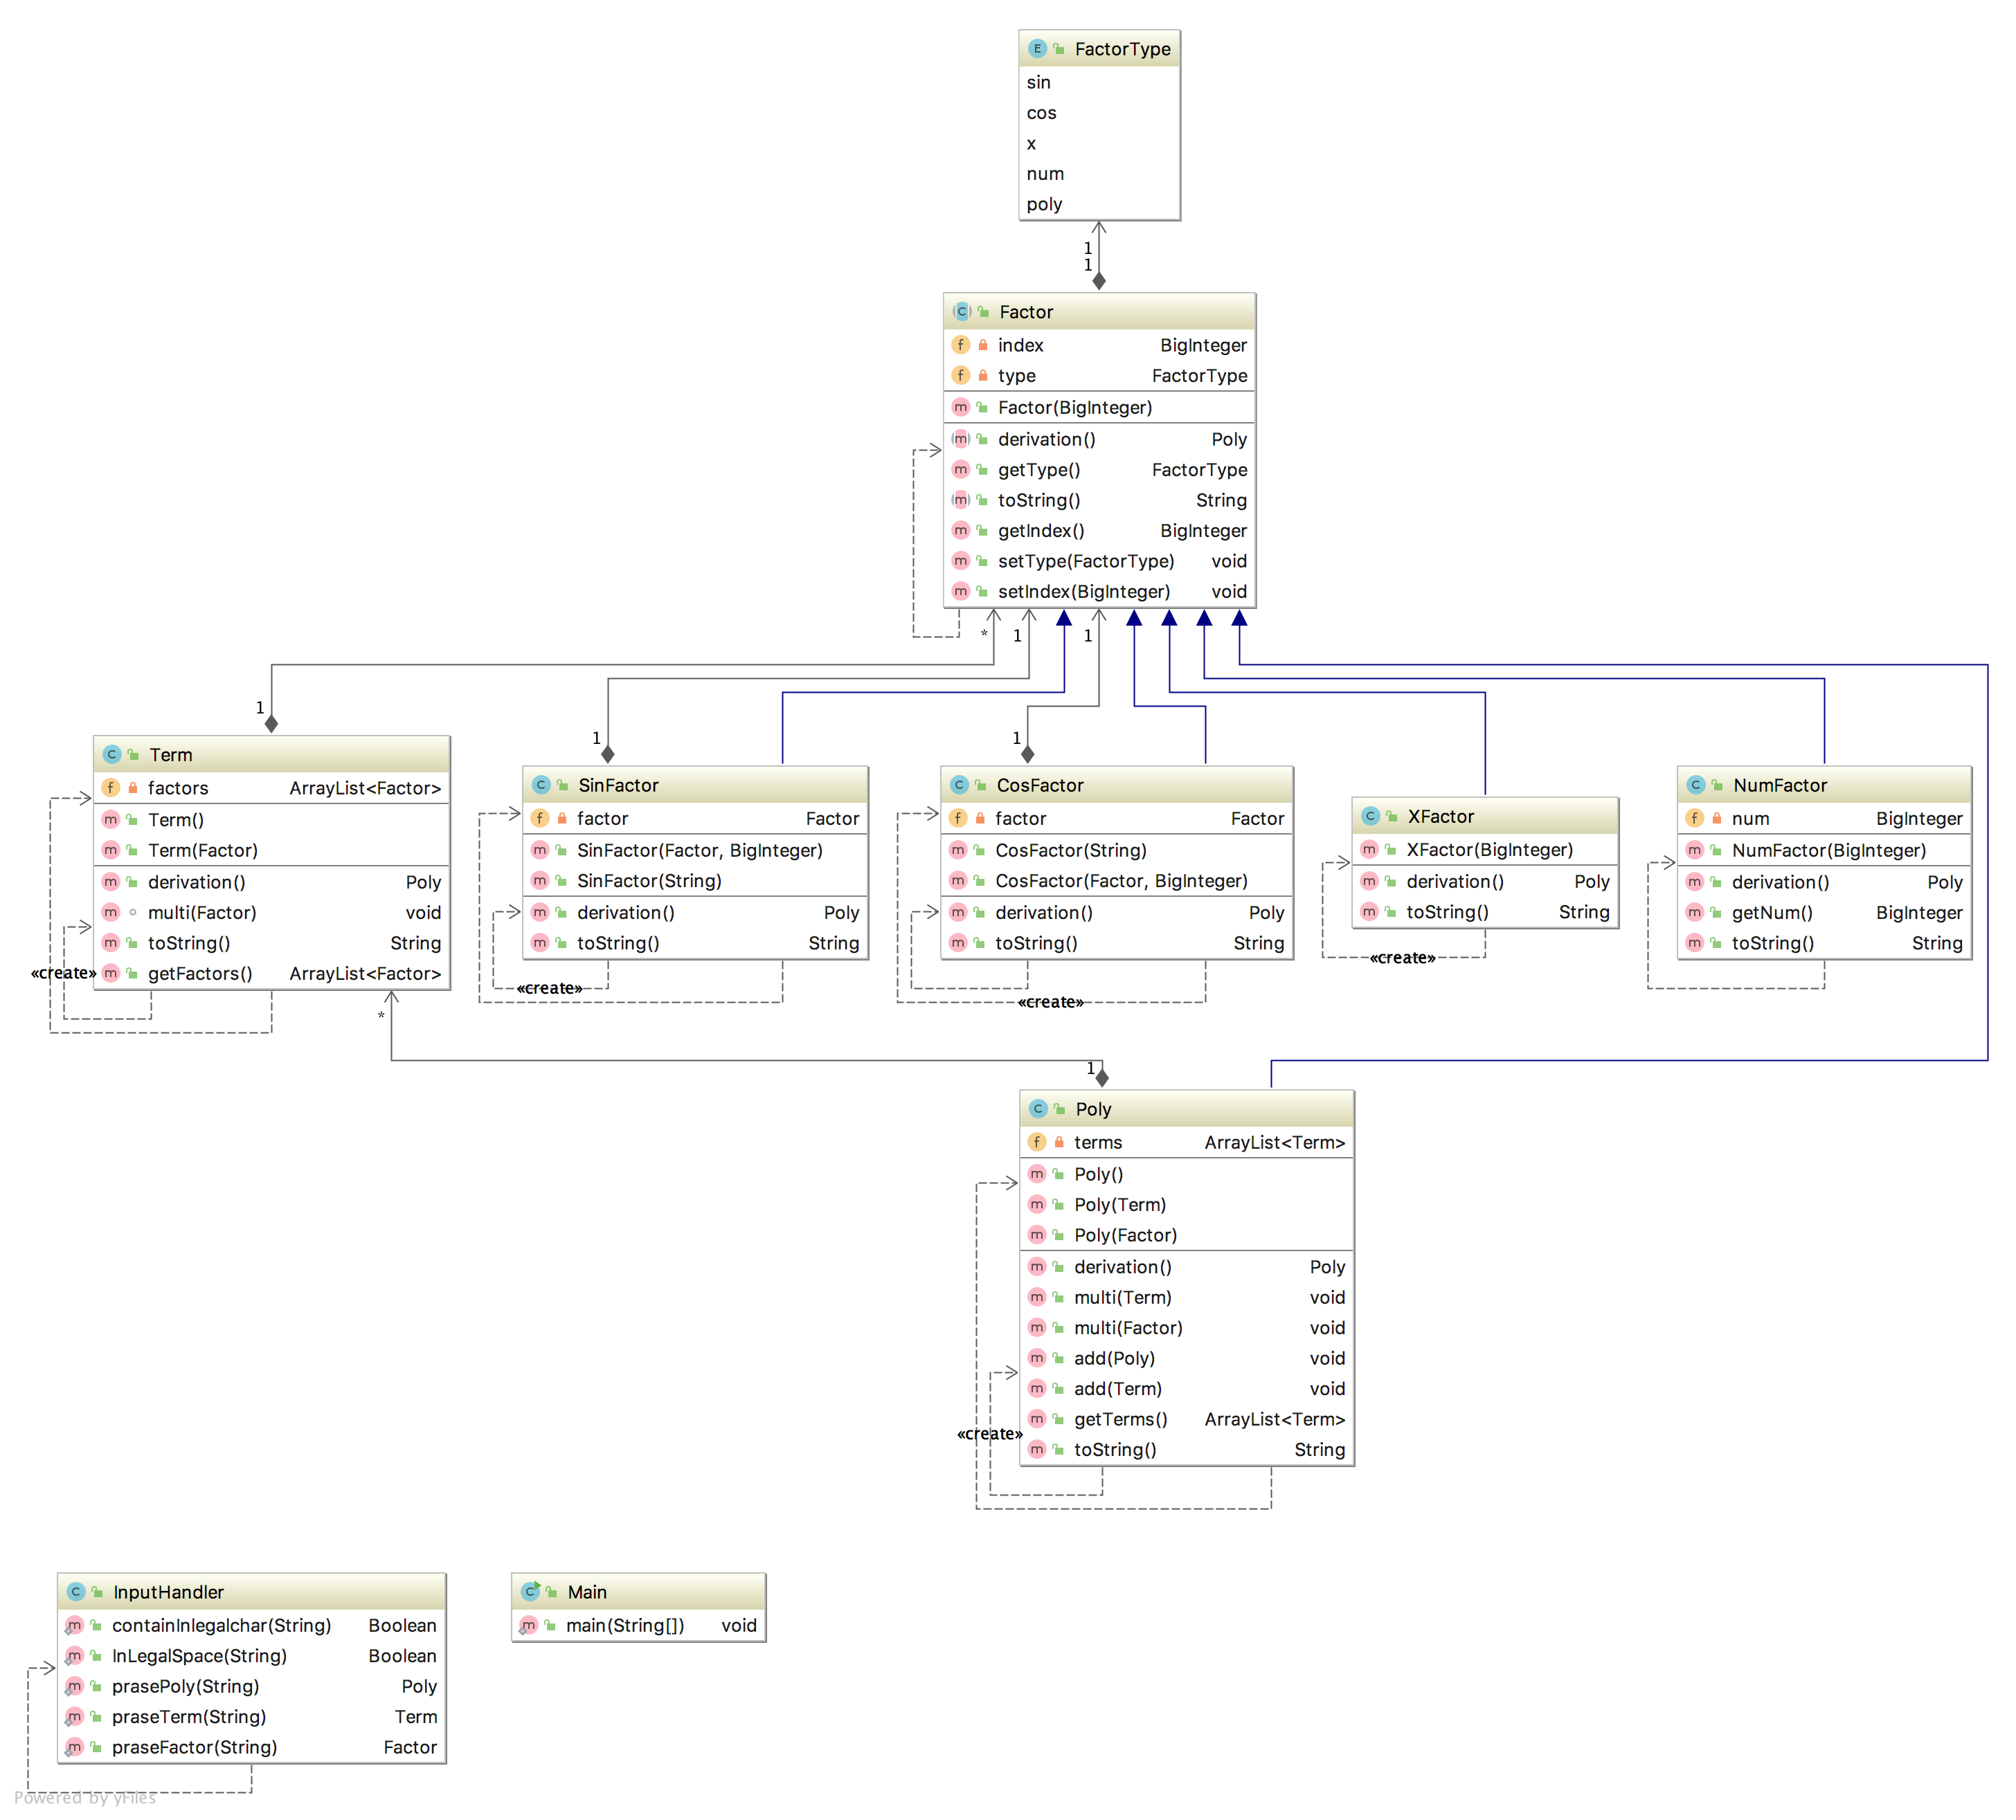The image size is (2016, 1820).
Task: Click the field icon next to terms
Action: click(x=1037, y=1141)
